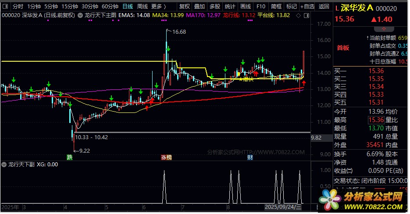This screenshot has height=214, width=410.
Task: Select the 60分钟 period tab
Action: pyautogui.click(x=110, y=6)
